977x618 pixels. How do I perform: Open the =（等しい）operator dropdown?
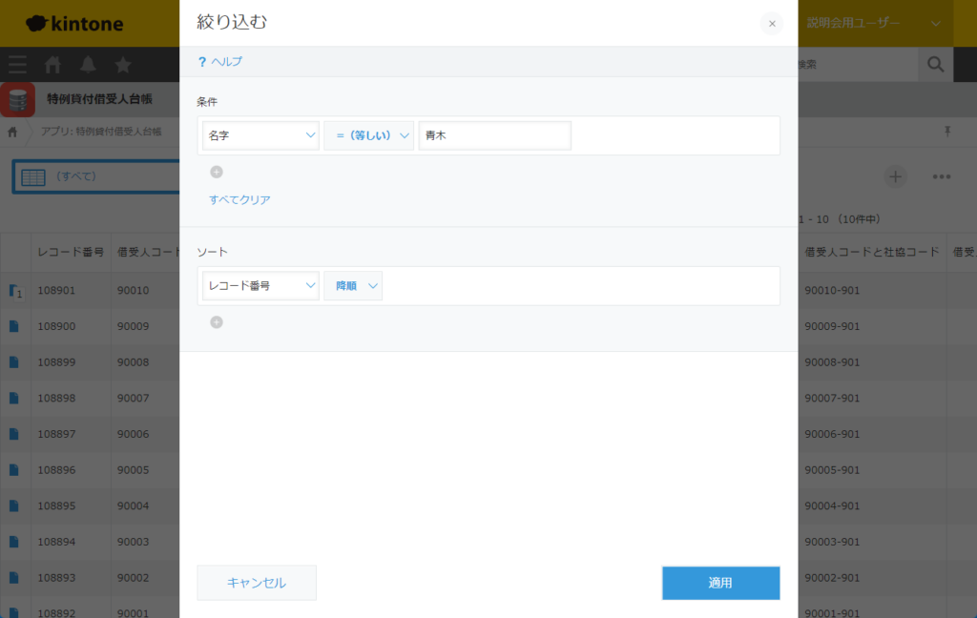tap(368, 135)
